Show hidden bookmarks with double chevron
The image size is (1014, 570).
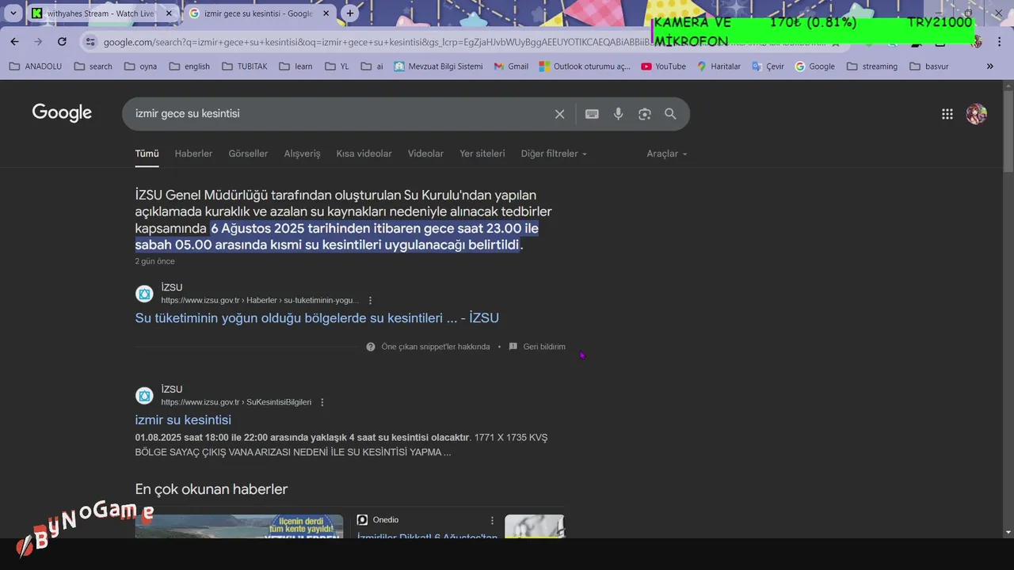989,66
